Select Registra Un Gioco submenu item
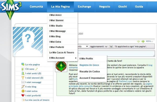 [92, 65]
